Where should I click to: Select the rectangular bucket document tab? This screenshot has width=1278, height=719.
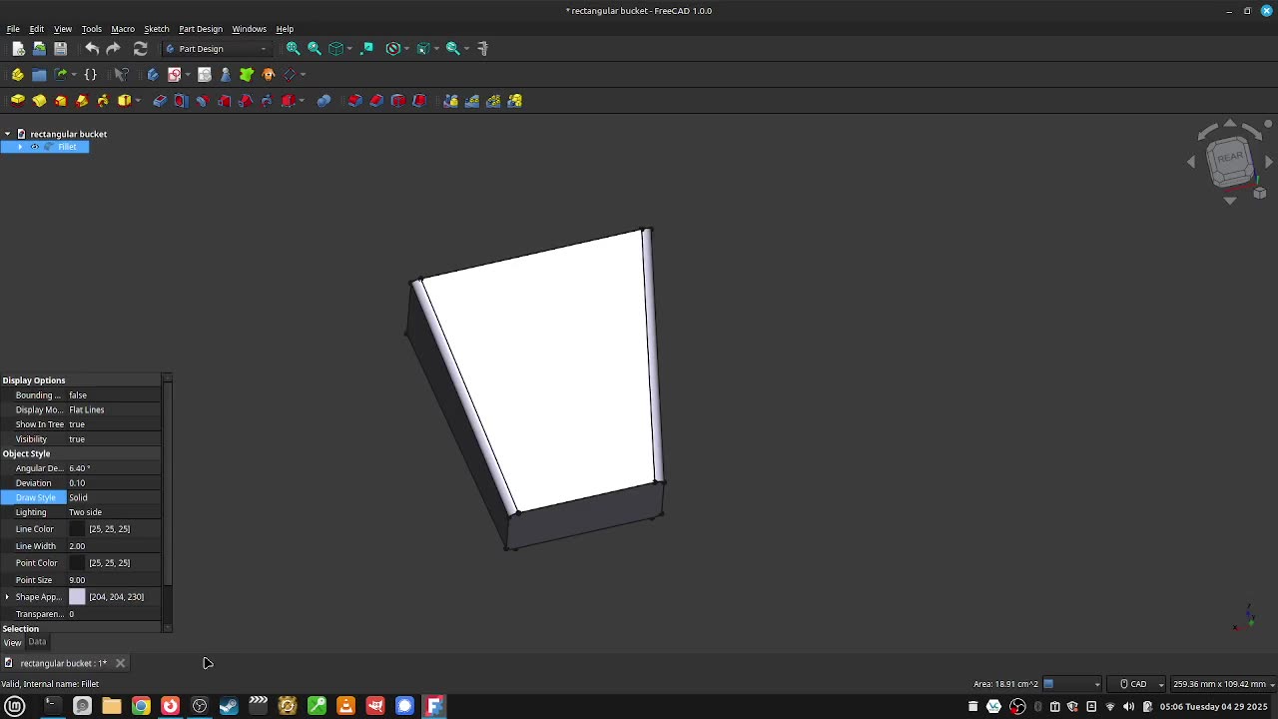(63, 663)
